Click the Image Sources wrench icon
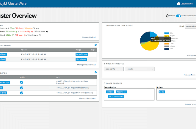Viewport: 196px width, 129px height. click(x=104, y=83)
